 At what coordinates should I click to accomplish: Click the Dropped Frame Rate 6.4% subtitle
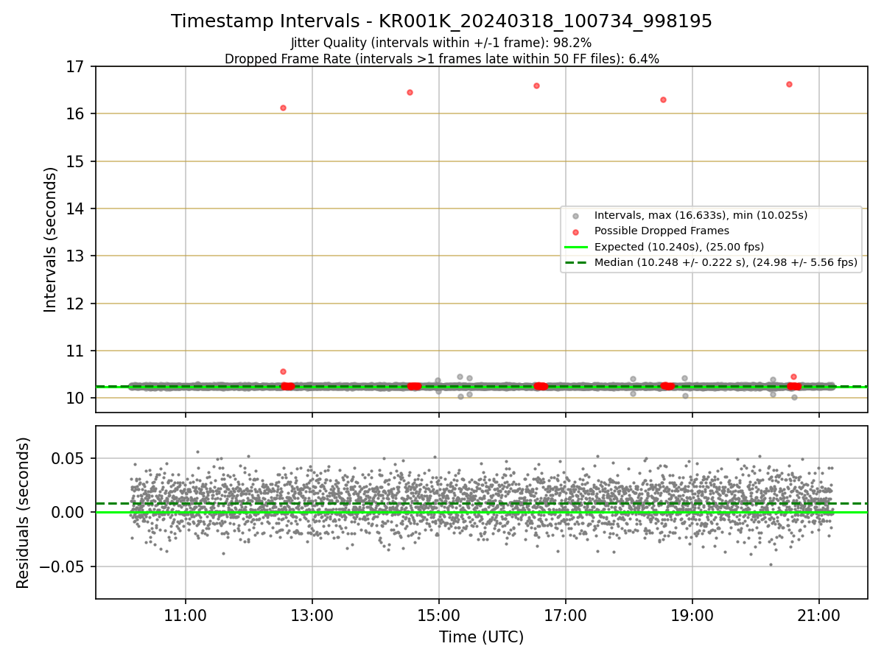(441, 59)
